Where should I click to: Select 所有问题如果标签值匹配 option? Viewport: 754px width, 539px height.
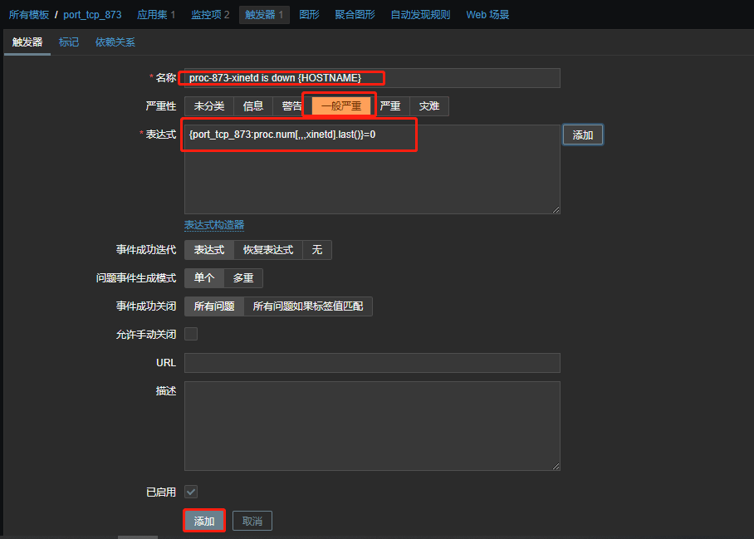(308, 306)
